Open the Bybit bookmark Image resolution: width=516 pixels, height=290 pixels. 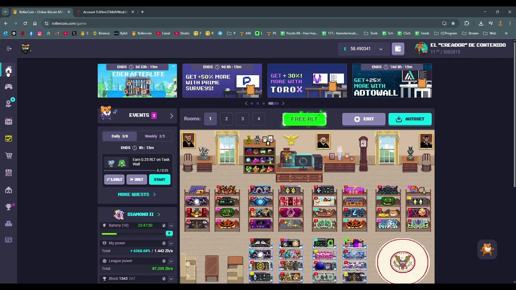point(121,33)
